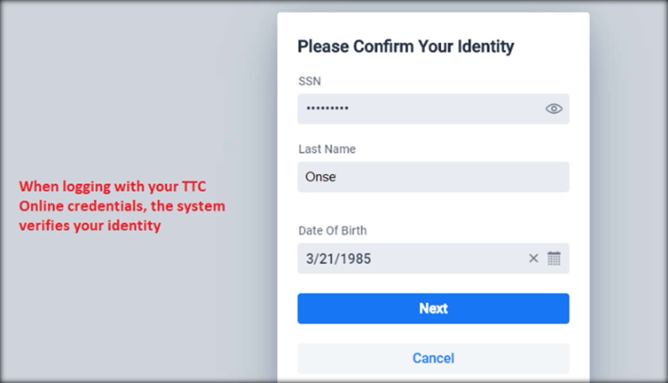Open the calendar date picker
The width and height of the screenshot is (668, 383).
click(x=554, y=259)
